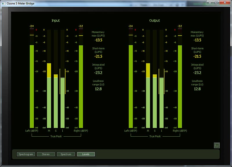Switch to the Spectrogram view
The image size is (232, 167).
point(26,154)
